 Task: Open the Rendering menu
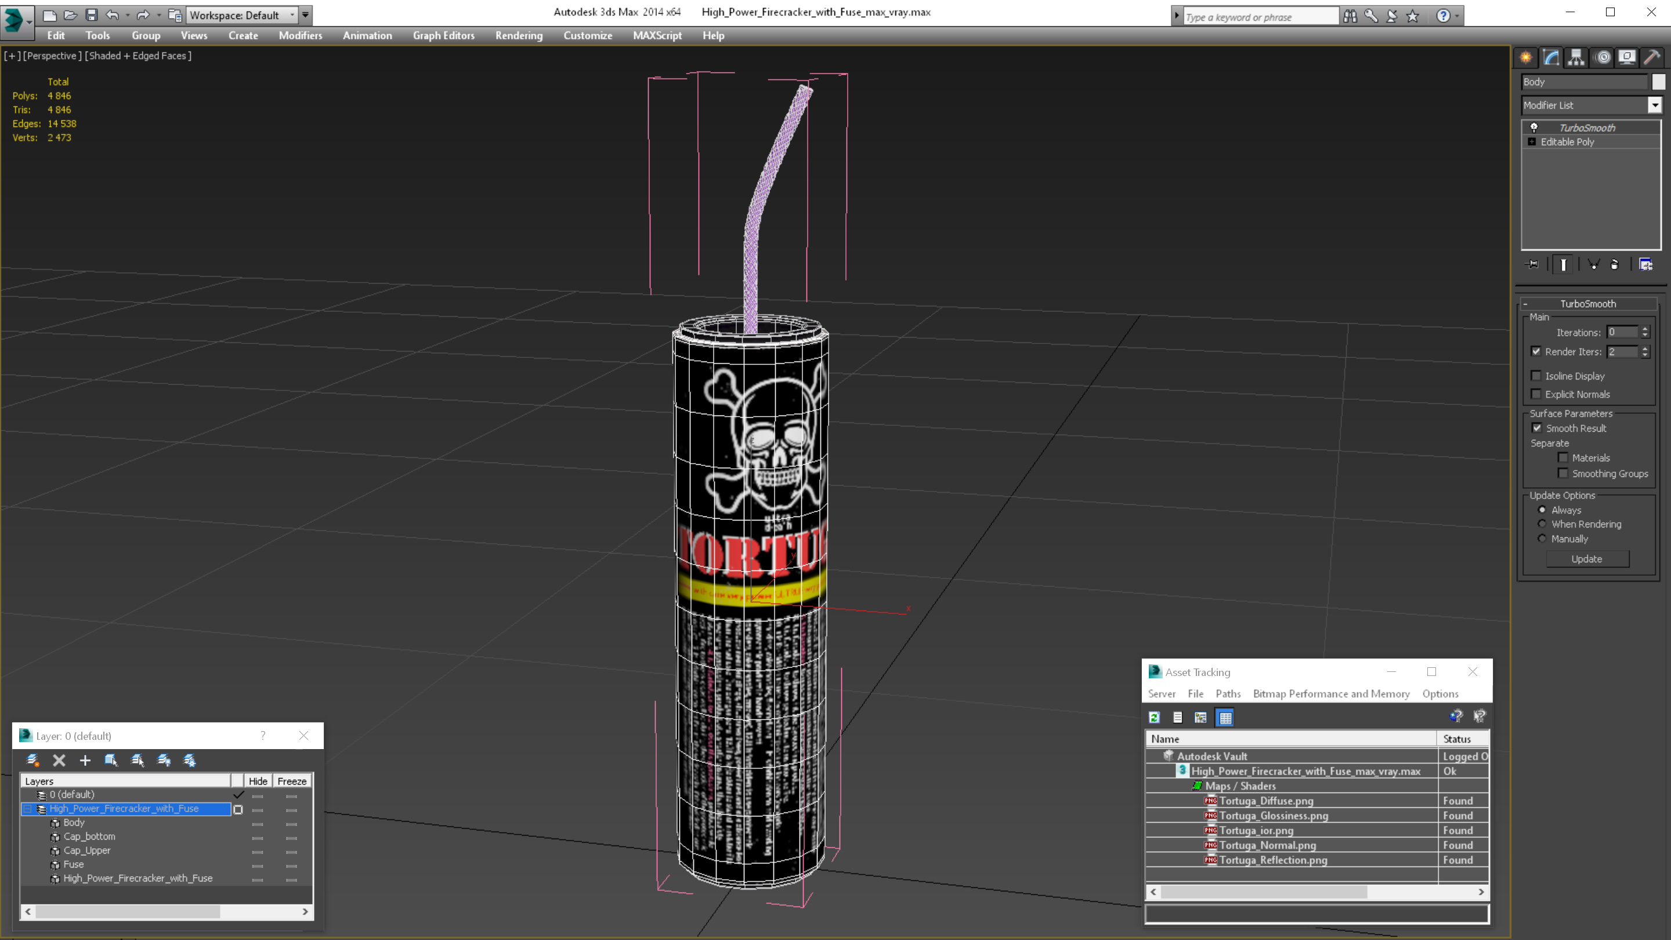518,35
